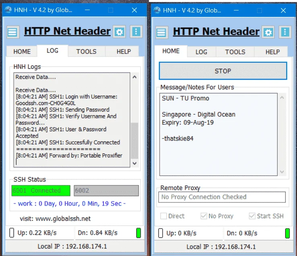The width and height of the screenshot is (297, 256).
Task: Open TOOLS tab in left window
Action: pos(87,52)
